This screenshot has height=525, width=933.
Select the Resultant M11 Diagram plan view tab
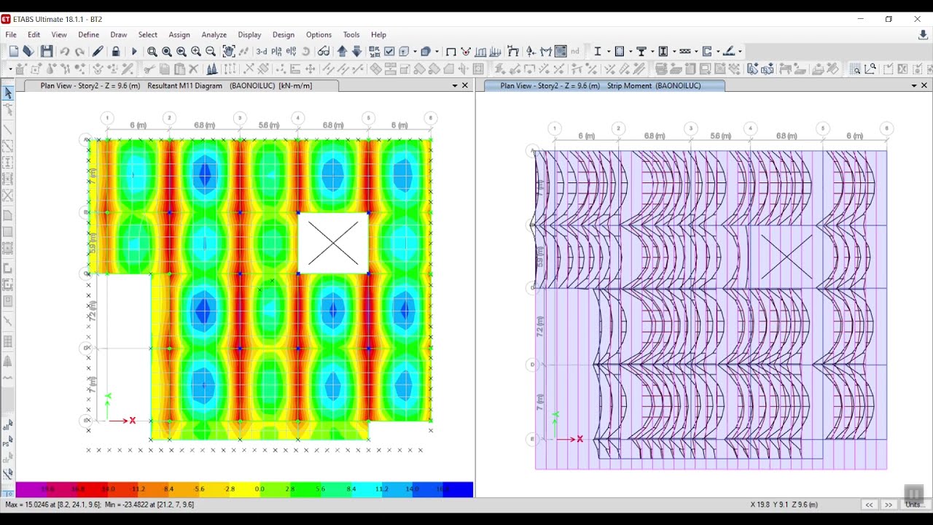[x=181, y=85]
